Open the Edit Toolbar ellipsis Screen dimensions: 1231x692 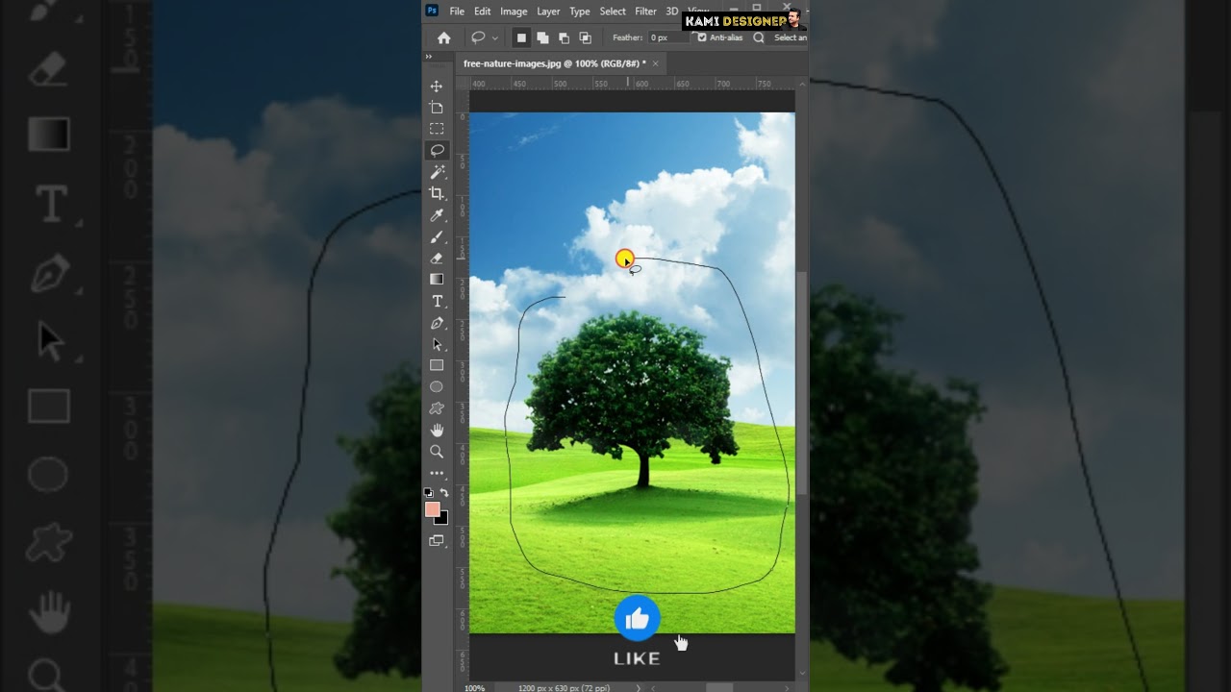tap(437, 473)
